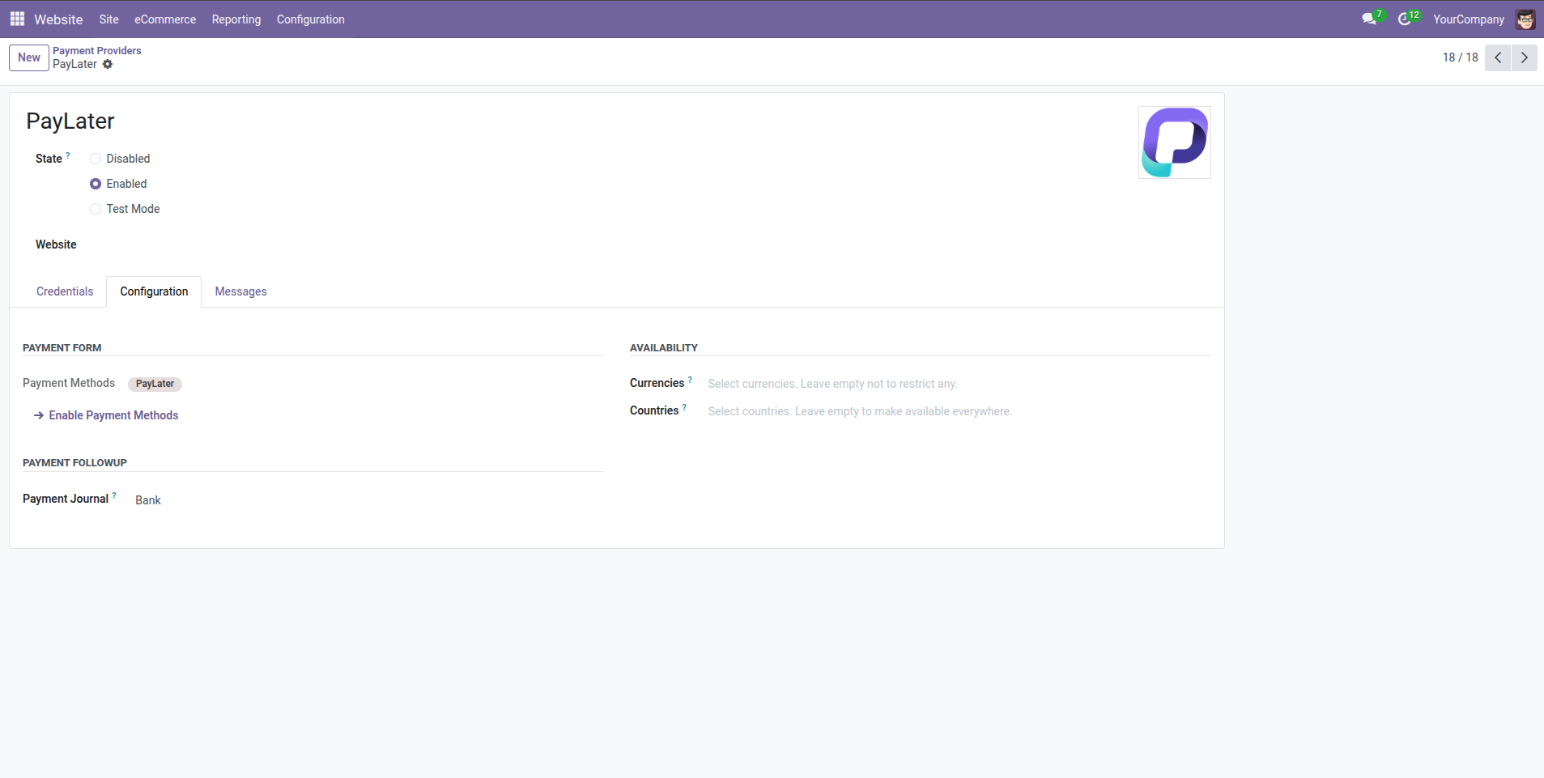Open the Reporting menu
This screenshot has height=778, width=1544.
tap(236, 19)
